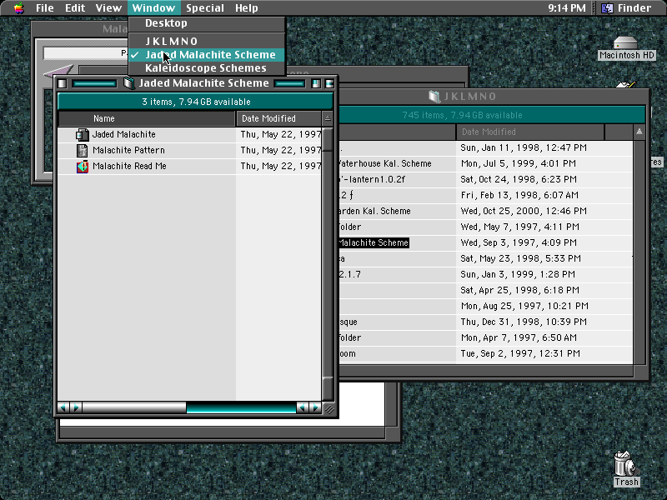Screen dimensions: 667x500
Task: Click the date Fri, Feb 13, 1998, 6:07 AM
Action: 519,196
